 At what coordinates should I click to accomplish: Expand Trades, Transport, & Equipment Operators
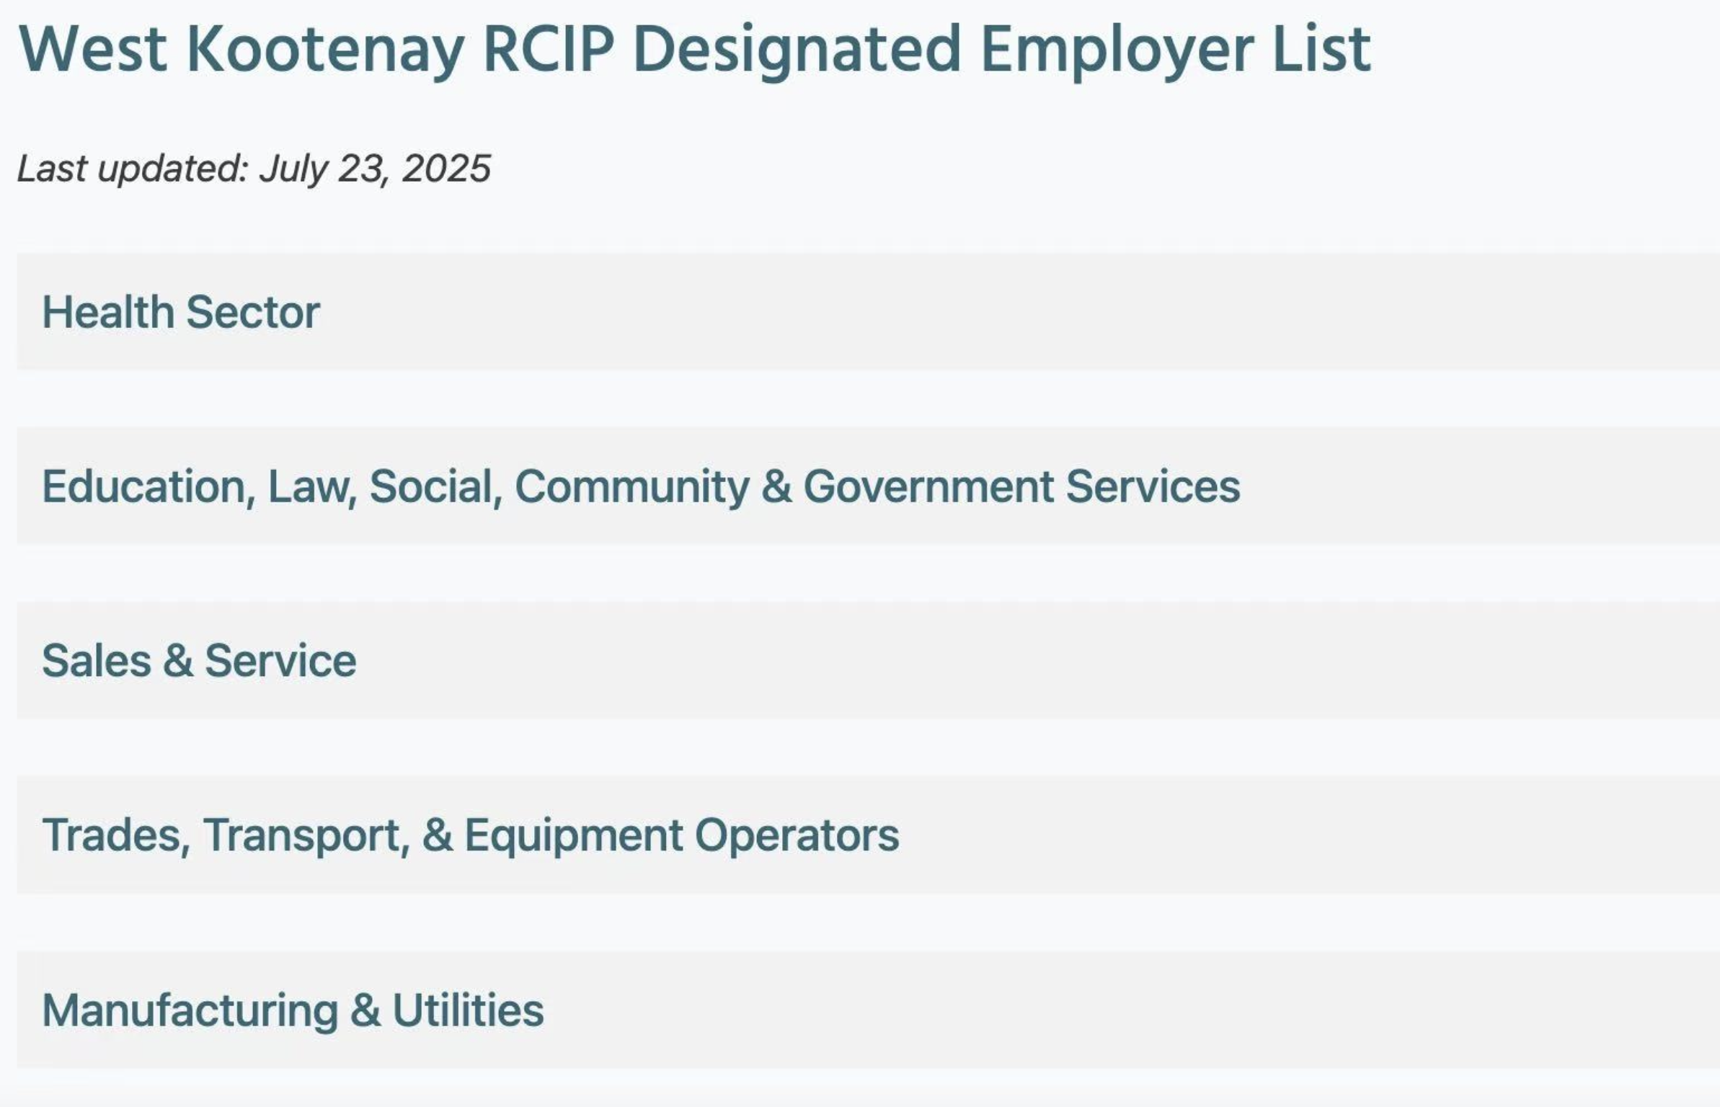coord(868,835)
